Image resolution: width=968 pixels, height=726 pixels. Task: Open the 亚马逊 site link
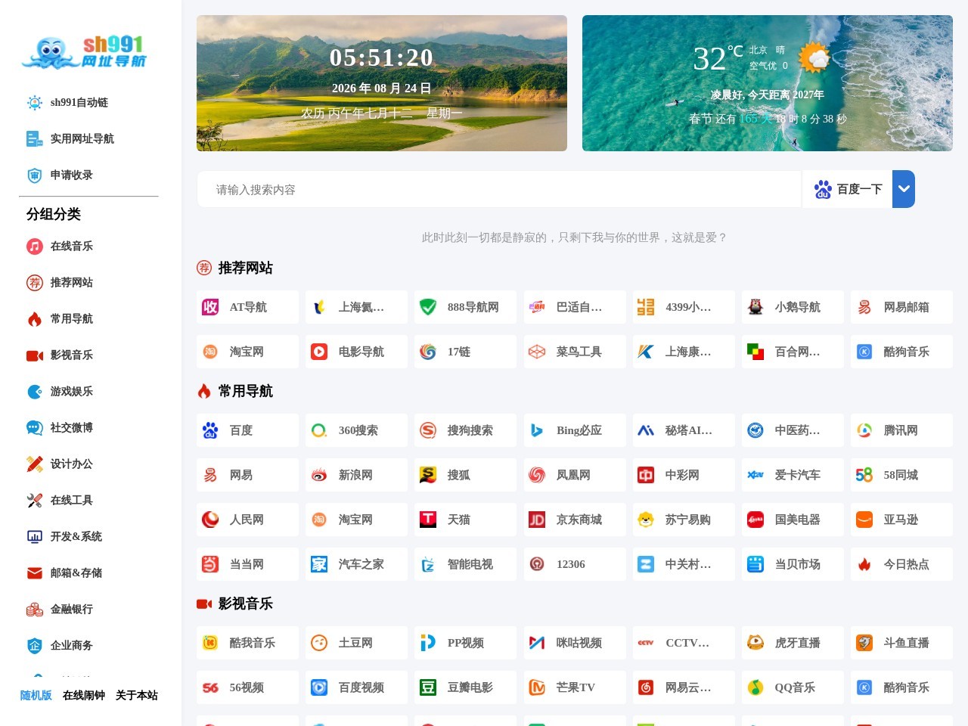click(901, 520)
